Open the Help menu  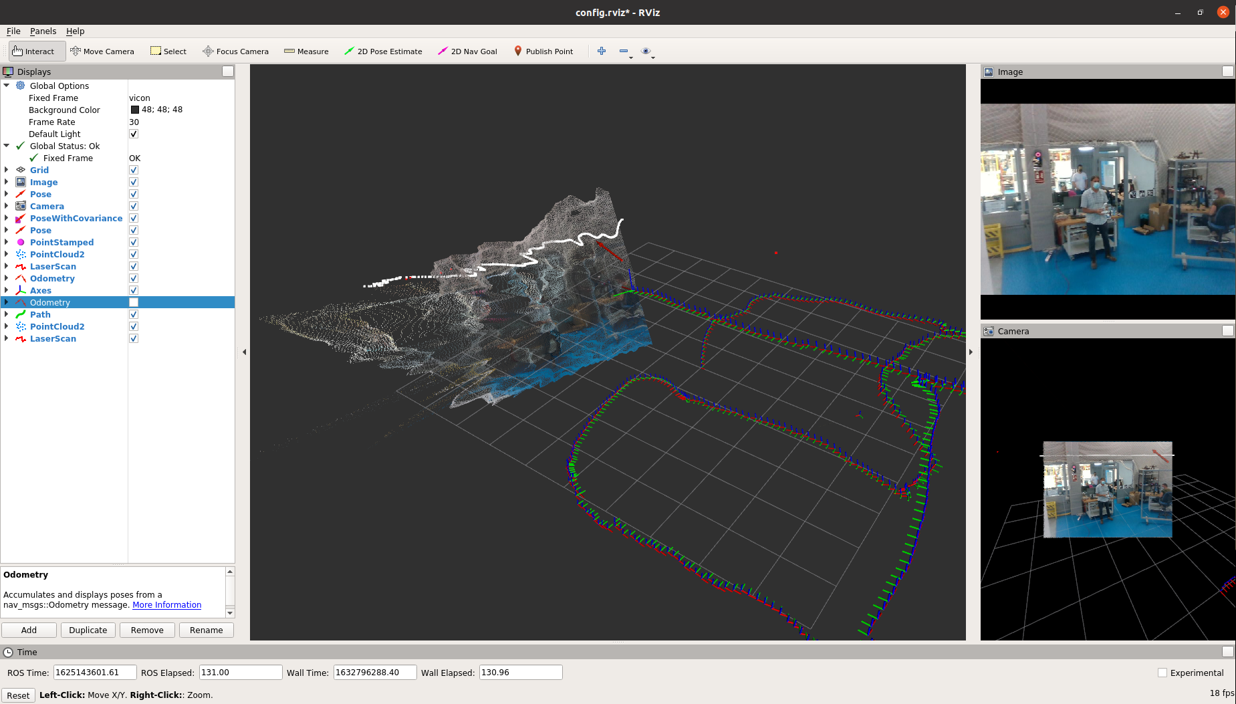pos(75,31)
